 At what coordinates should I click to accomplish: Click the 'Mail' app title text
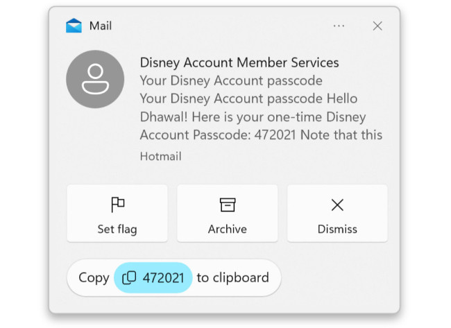coord(101,26)
